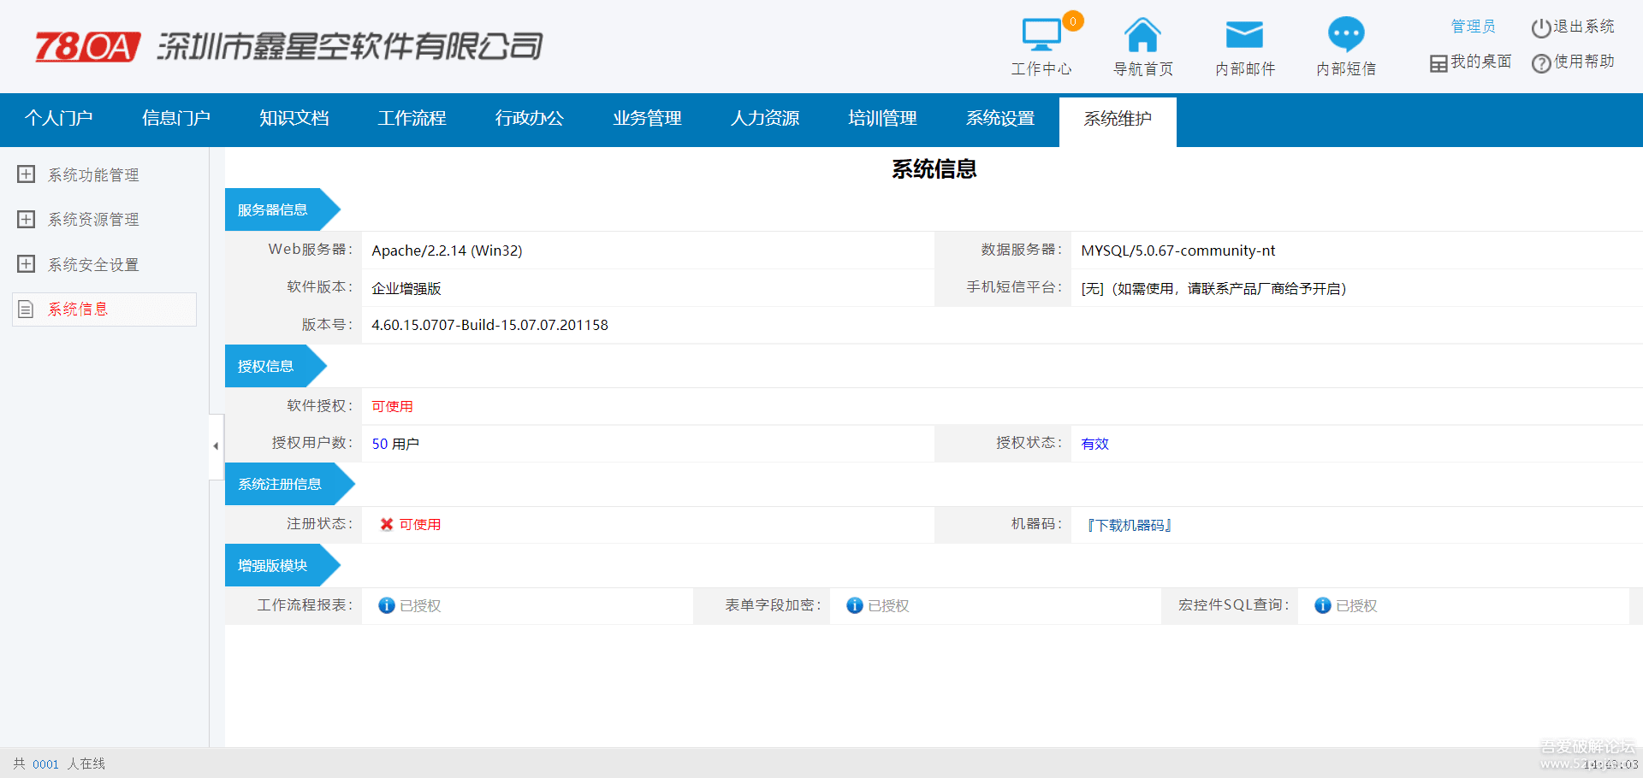Expand the 系统功能管理 tree node

(27, 174)
